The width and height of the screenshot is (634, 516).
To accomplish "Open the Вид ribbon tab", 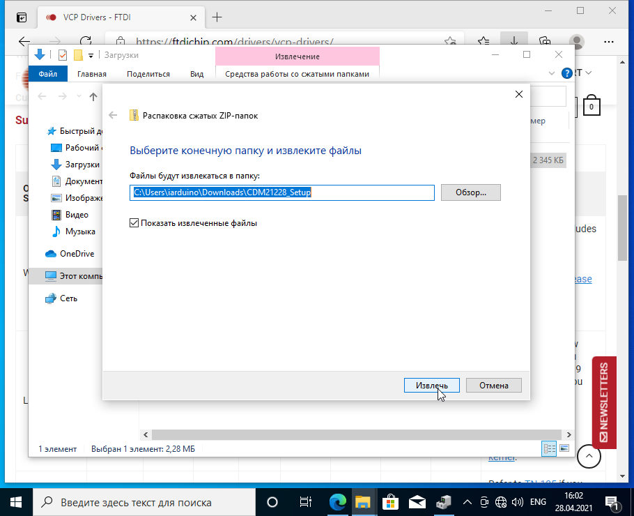I will (196, 74).
